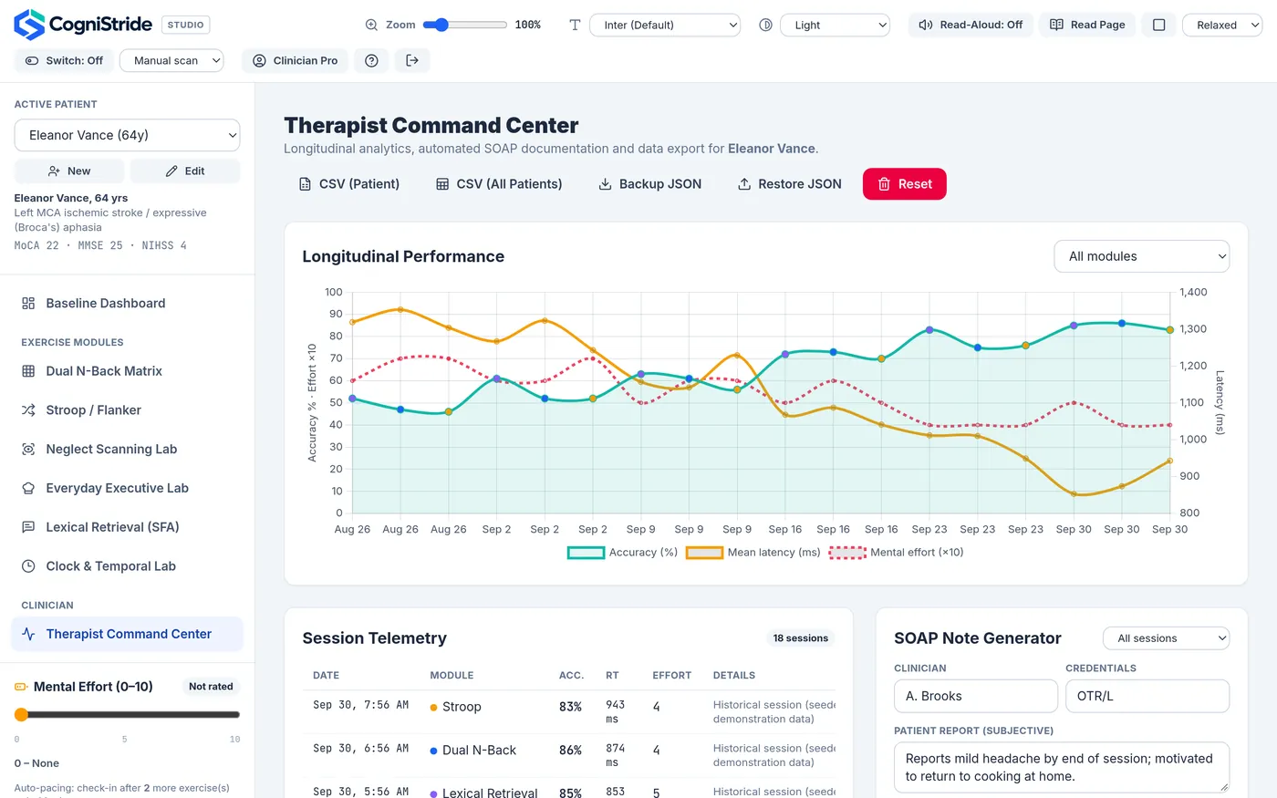Add a new patient with New
This screenshot has width=1277, height=798.
(69, 171)
